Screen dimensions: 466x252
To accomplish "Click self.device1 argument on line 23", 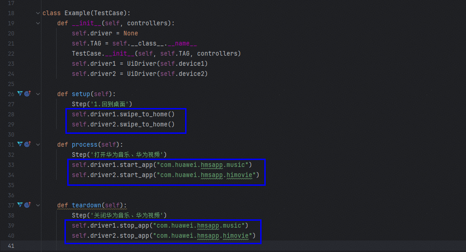I will (182, 63).
